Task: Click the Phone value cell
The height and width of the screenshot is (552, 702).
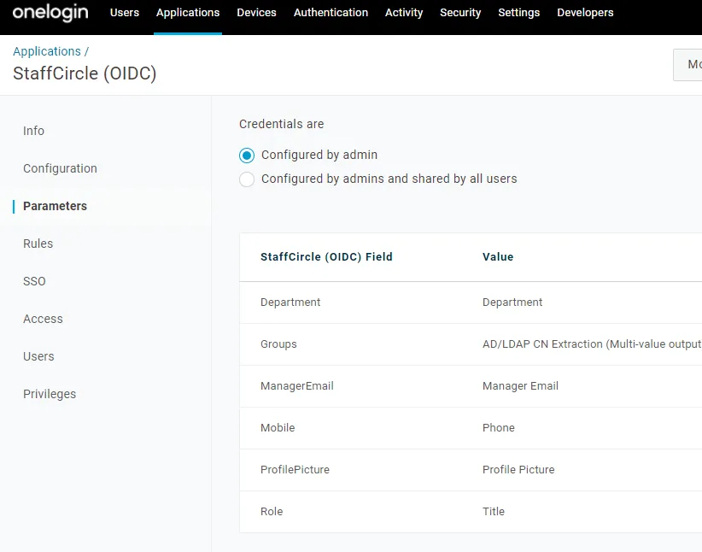Action: [x=498, y=428]
